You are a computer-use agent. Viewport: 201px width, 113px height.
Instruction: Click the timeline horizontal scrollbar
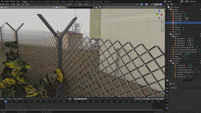[82, 110]
